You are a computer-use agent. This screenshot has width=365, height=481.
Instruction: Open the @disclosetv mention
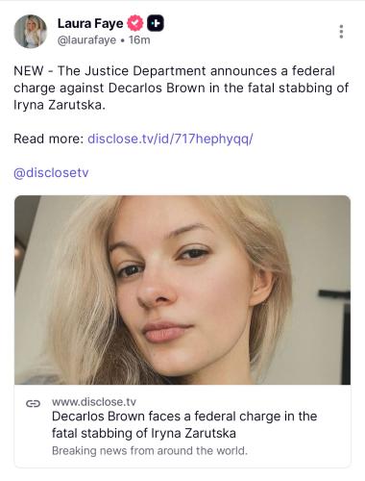click(51, 173)
